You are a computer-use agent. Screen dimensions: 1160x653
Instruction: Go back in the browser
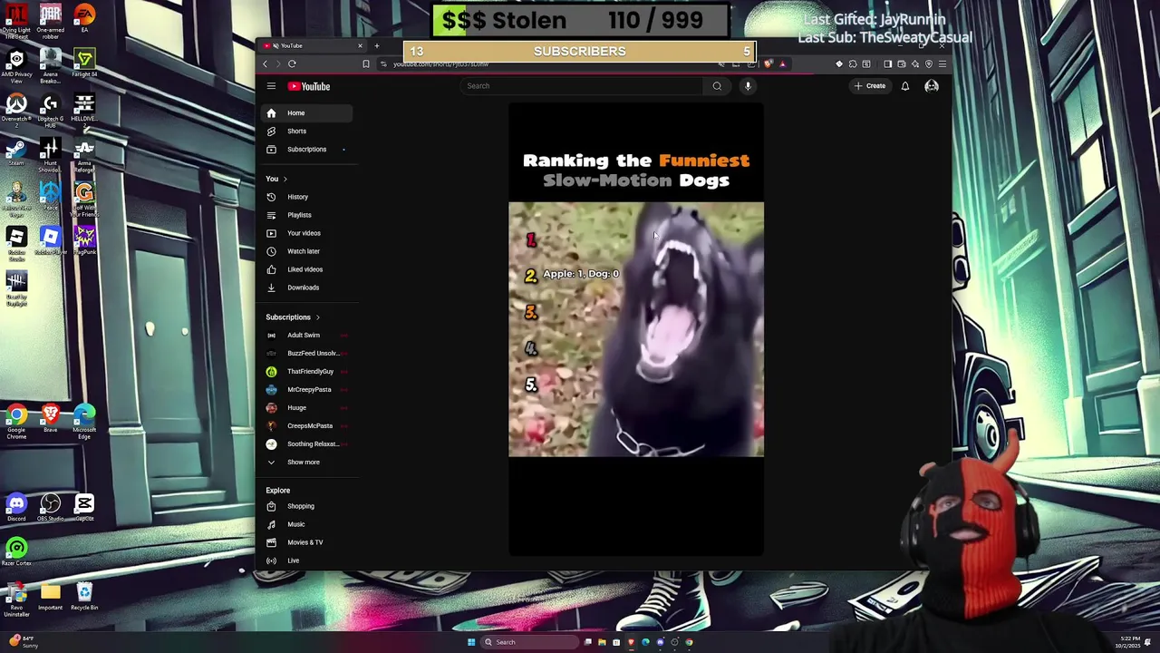265,64
